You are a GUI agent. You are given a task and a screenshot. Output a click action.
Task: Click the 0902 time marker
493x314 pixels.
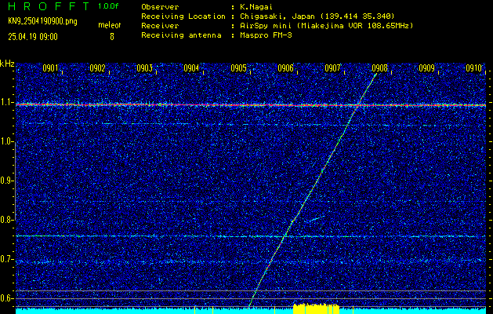point(97,68)
